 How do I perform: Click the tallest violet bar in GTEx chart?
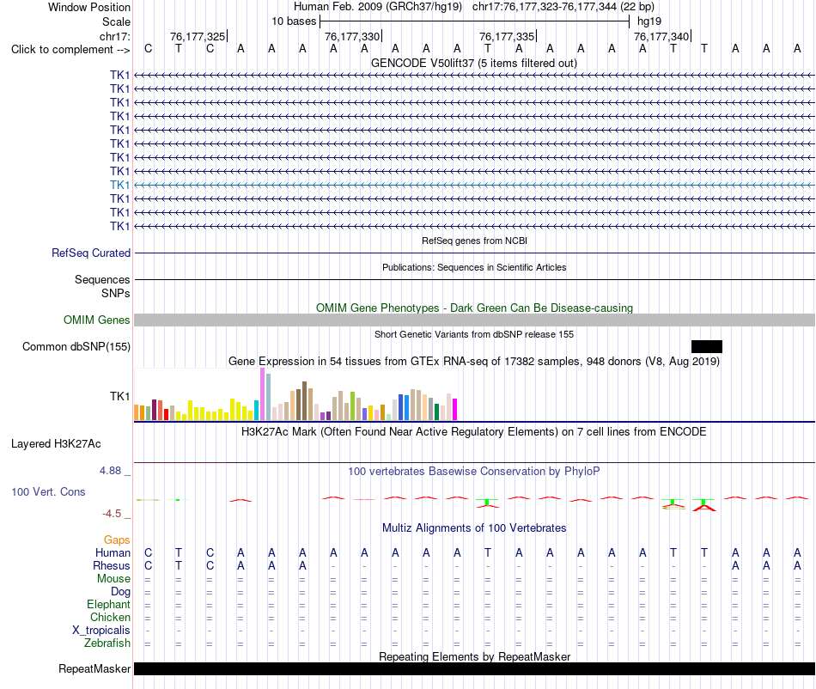click(262, 394)
